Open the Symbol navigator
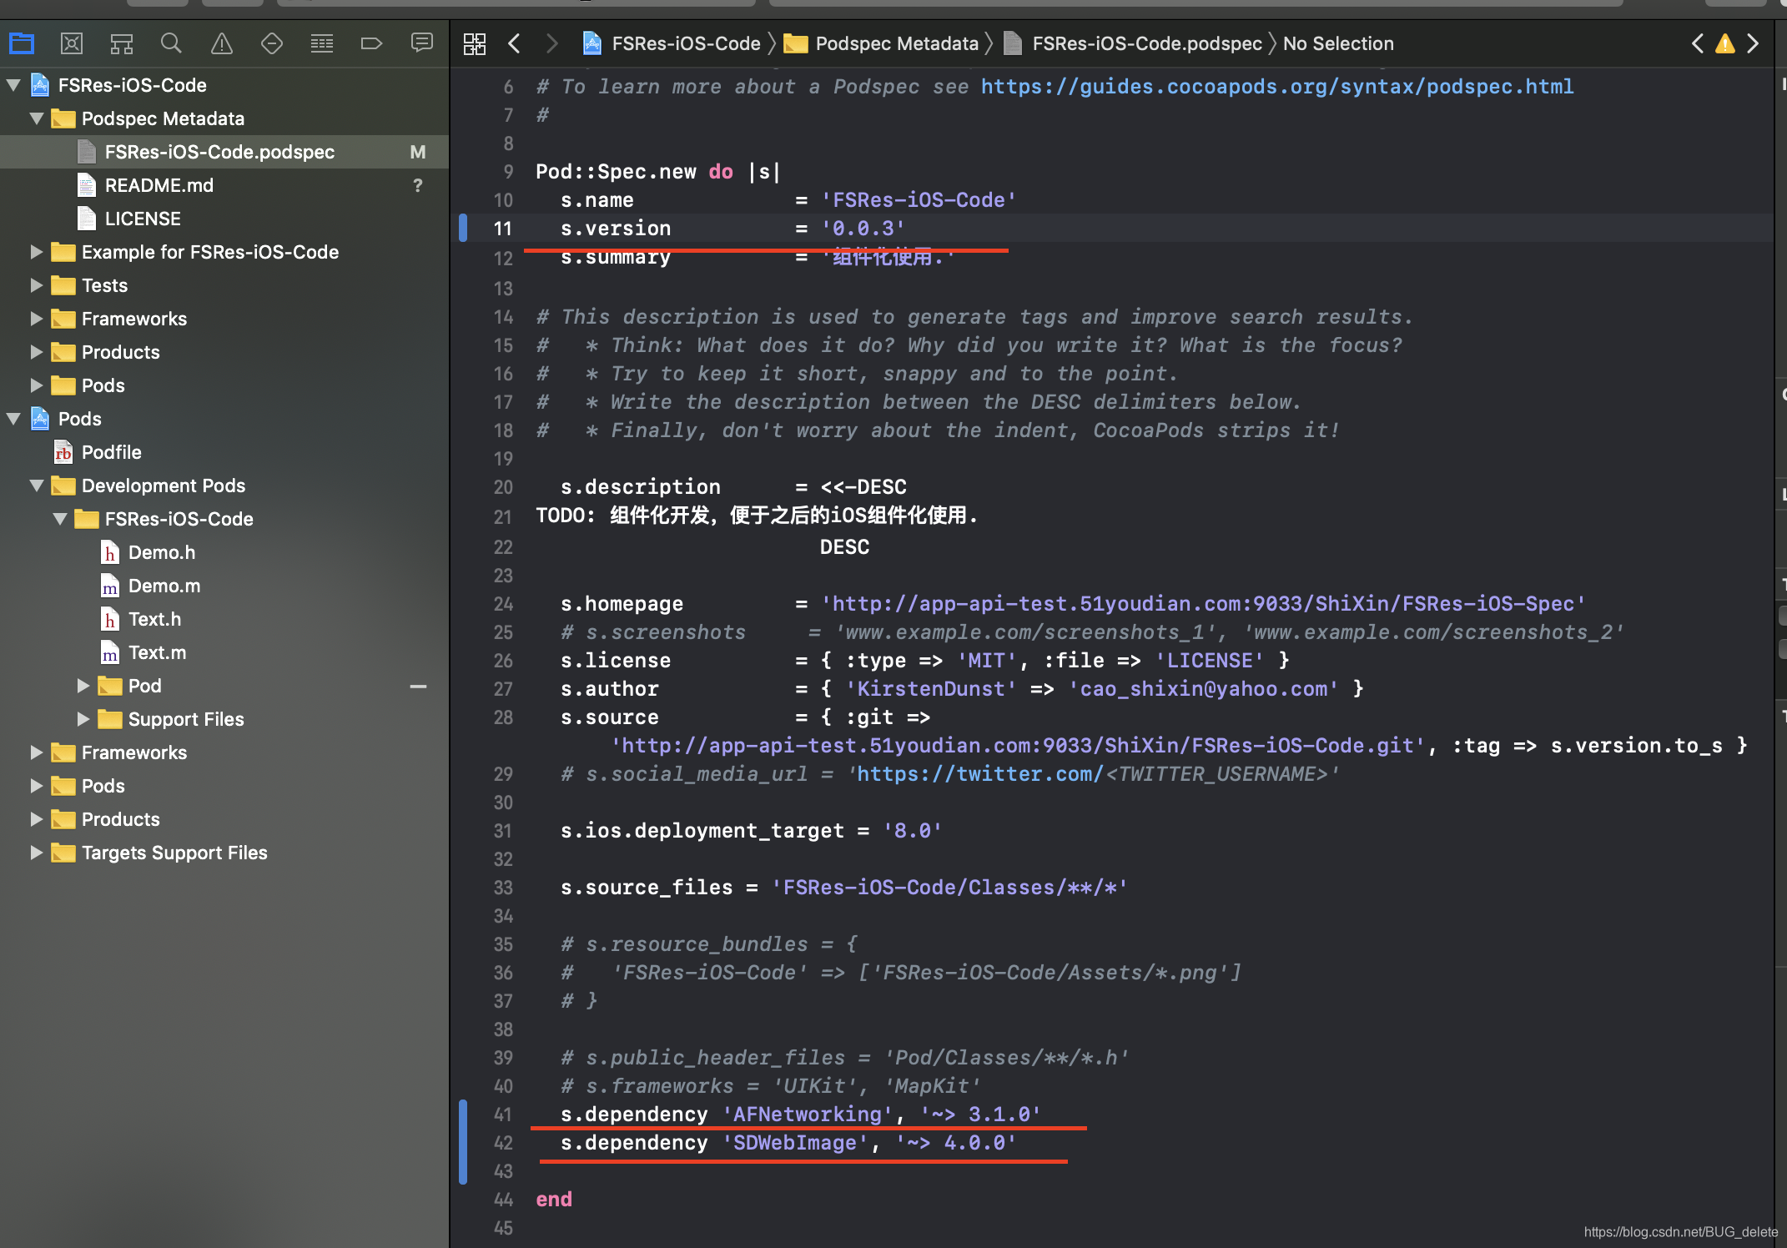The image size is (1787, 1248). pyautogui.click(x=122, y=43)
